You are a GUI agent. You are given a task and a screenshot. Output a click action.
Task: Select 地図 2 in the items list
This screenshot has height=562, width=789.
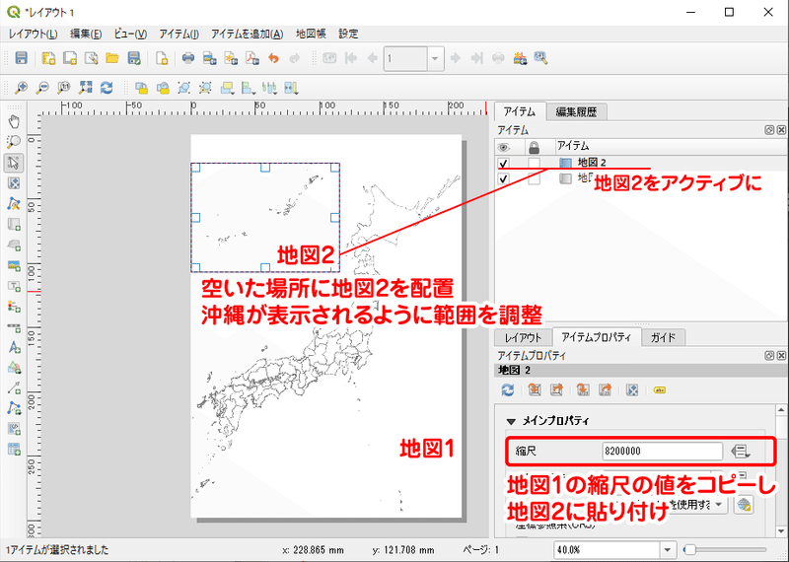point(592,163)
